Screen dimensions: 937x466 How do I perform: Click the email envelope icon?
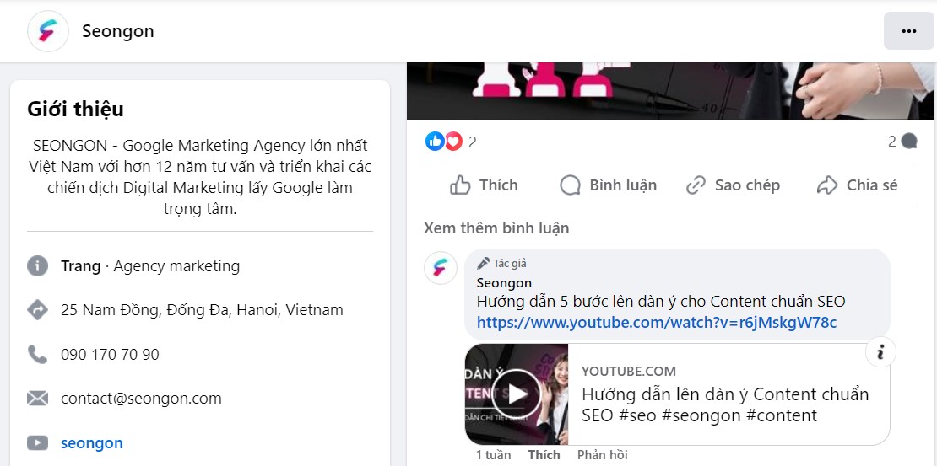pos(37,399)
